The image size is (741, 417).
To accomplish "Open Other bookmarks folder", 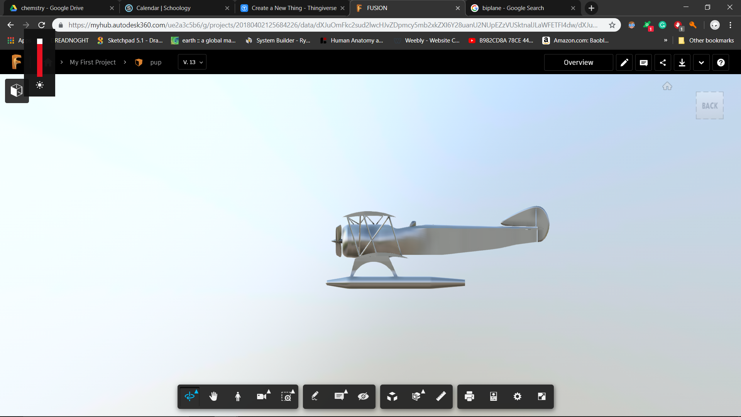I will (706, 41).
